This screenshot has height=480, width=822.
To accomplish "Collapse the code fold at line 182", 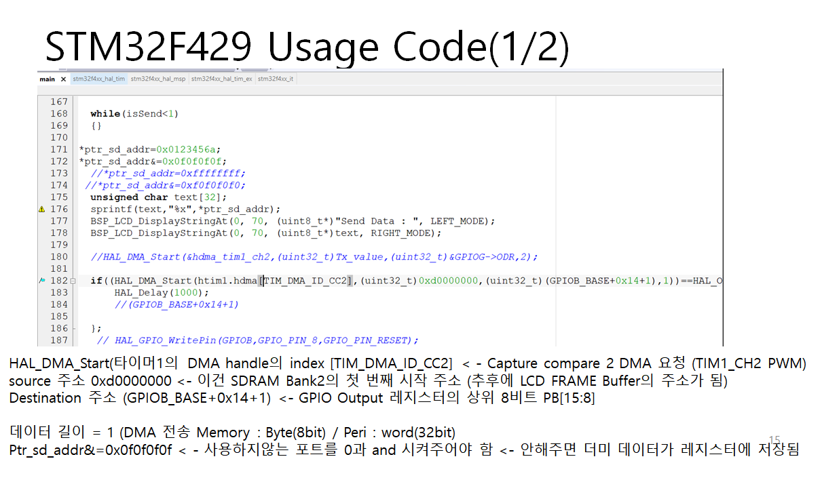I will (74, 281).
